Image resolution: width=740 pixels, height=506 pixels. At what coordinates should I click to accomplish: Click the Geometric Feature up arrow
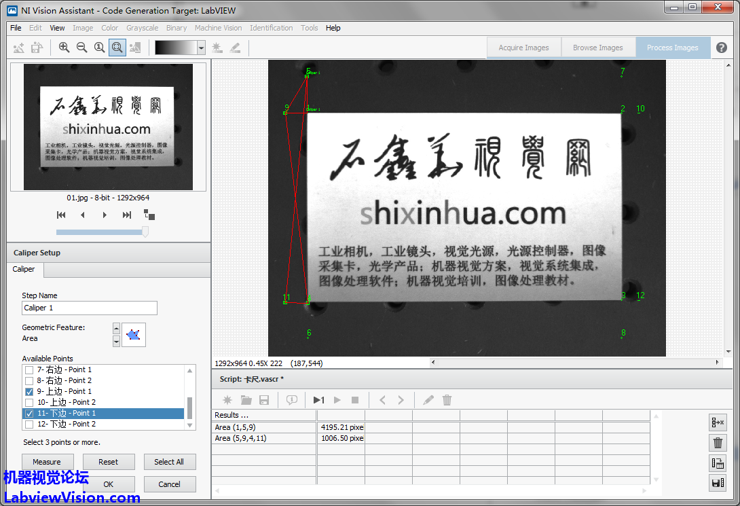[116, 329]
